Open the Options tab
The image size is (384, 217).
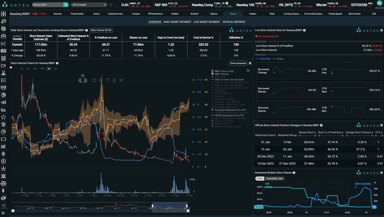pyautogui.click(x=214, y=14)
